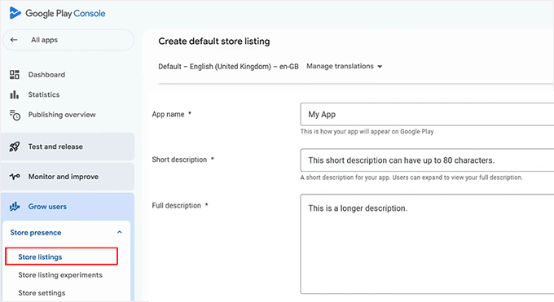Click the Grow users chart icon
Viewport: 554px width, 302px height.
tap(15, 206)
